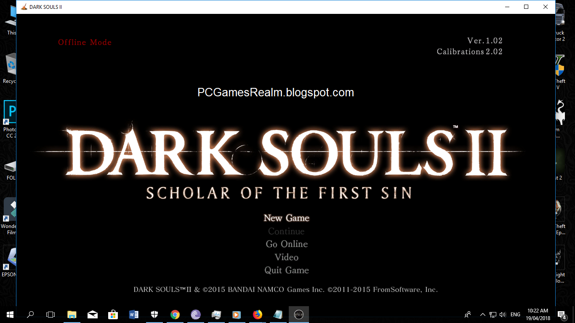The image size is (575, 323).
Task: Click the BANDAI NAMCO copyright line
Action: coord(286,289)
